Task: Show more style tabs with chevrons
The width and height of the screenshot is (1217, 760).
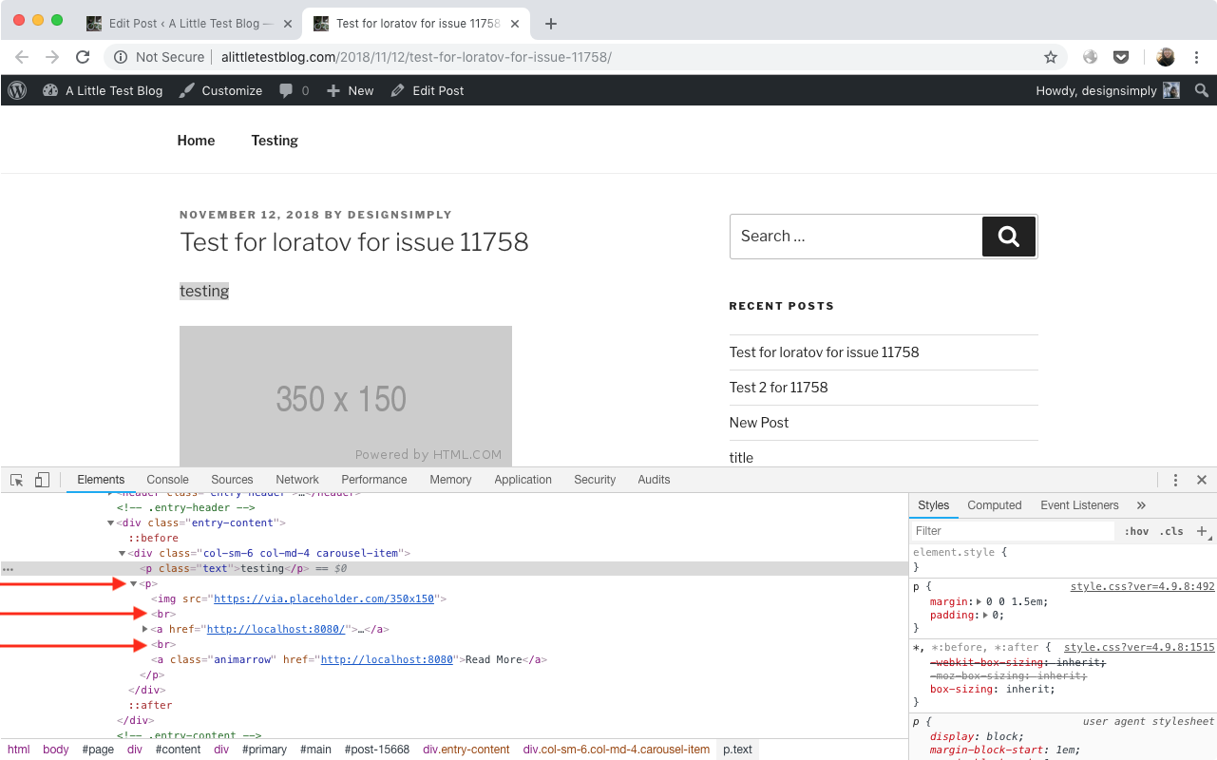Action: point(1141,505)
